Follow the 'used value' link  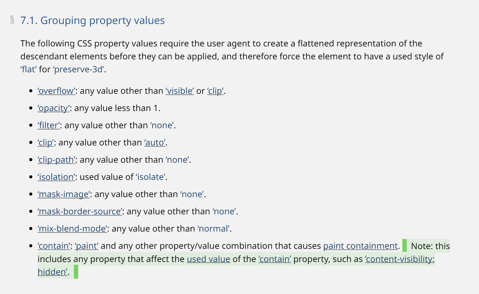point(208,259)
